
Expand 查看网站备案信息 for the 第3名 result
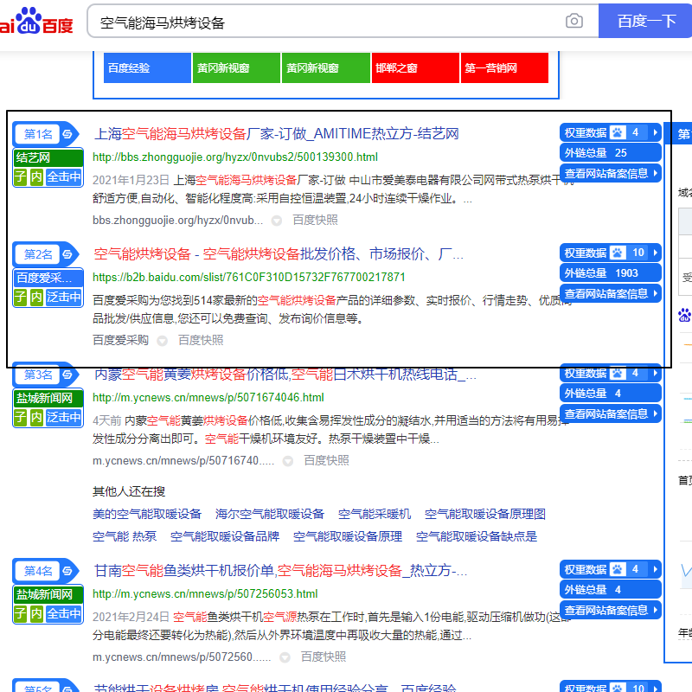tap(610, 413)
